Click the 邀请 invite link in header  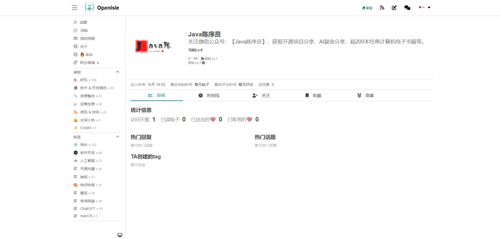coord(367,8)
